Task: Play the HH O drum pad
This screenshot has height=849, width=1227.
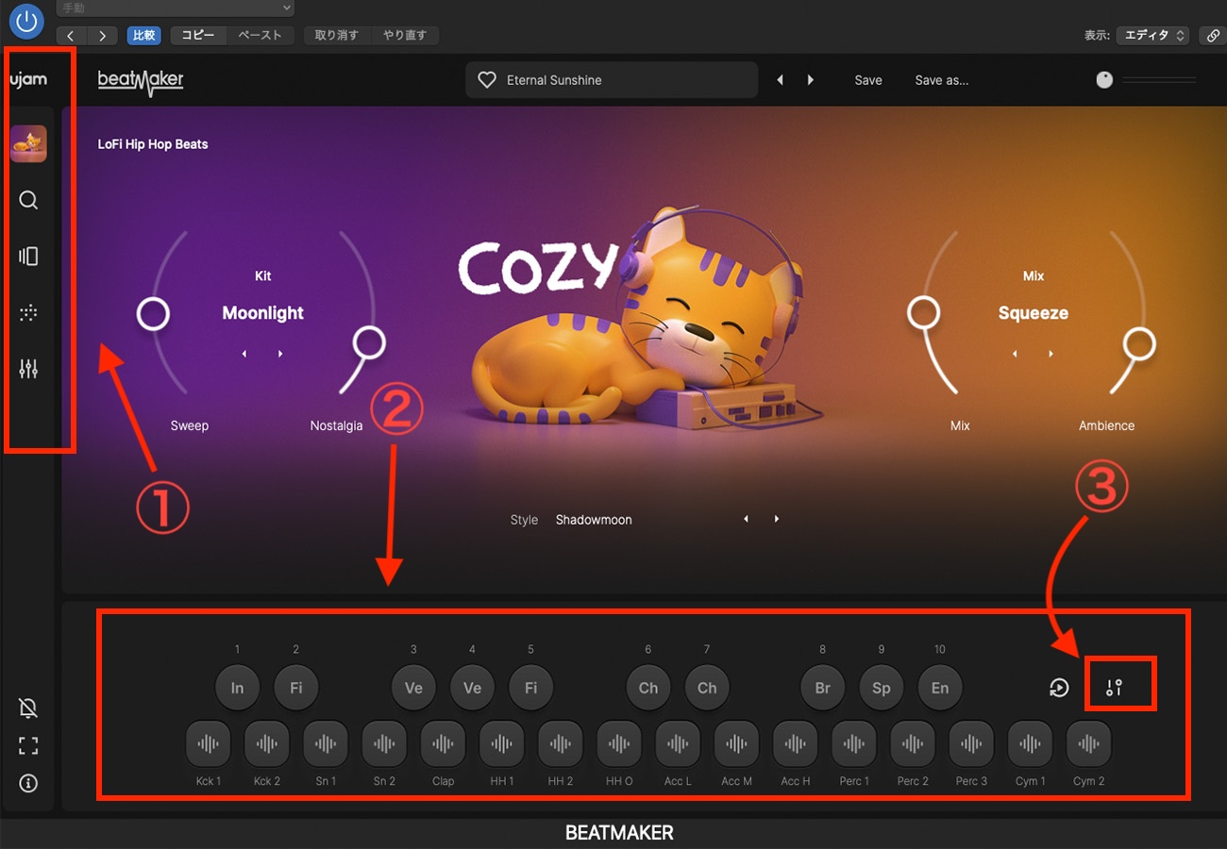Action: point(619,744)
